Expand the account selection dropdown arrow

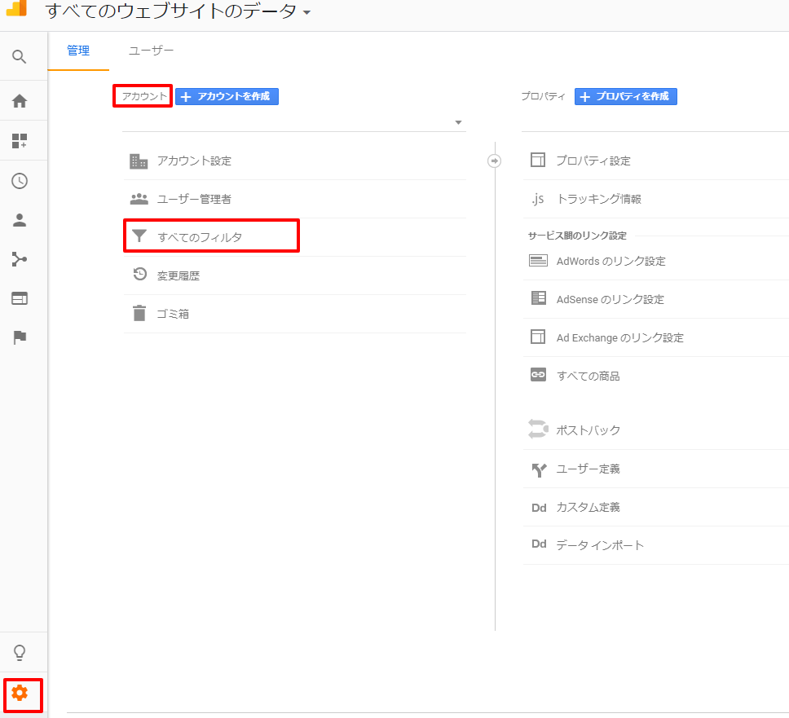pos(458,123)
